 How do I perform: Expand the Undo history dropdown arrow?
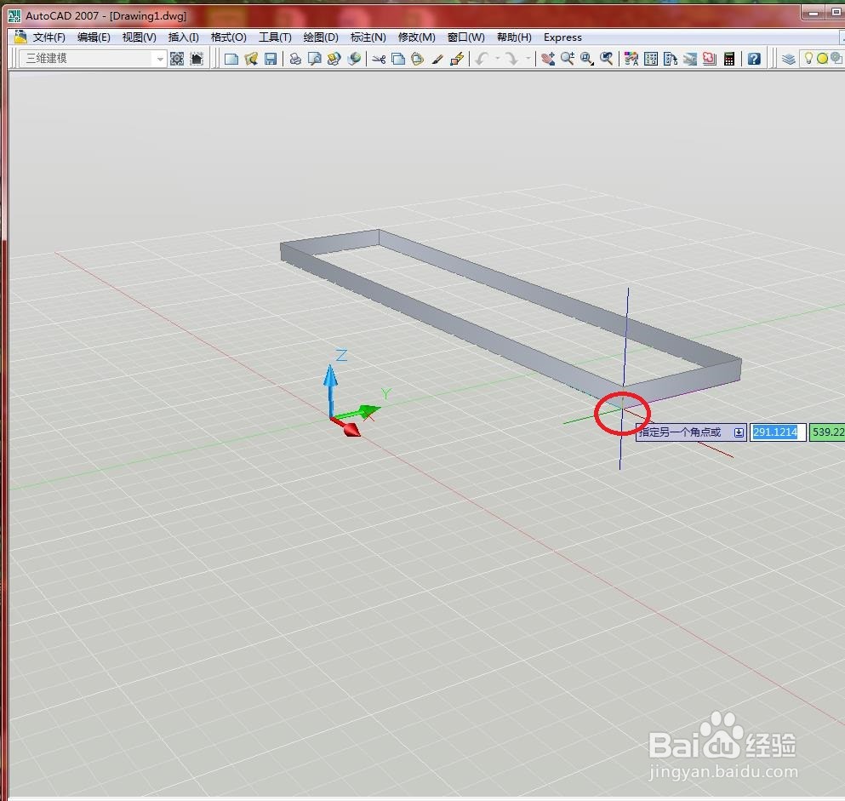point(498,59)
